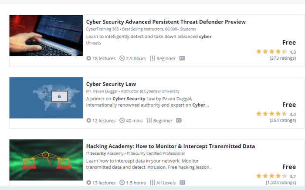Click closed captions icon on Cyber Security Law
305x190 pixels.
tap(179, 121)
